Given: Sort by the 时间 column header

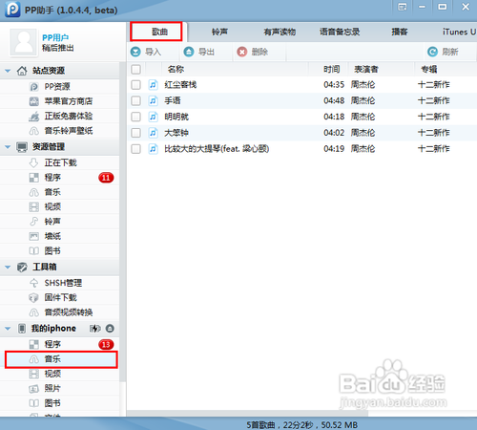Looking at the screenshot, I should coord(332,69).
